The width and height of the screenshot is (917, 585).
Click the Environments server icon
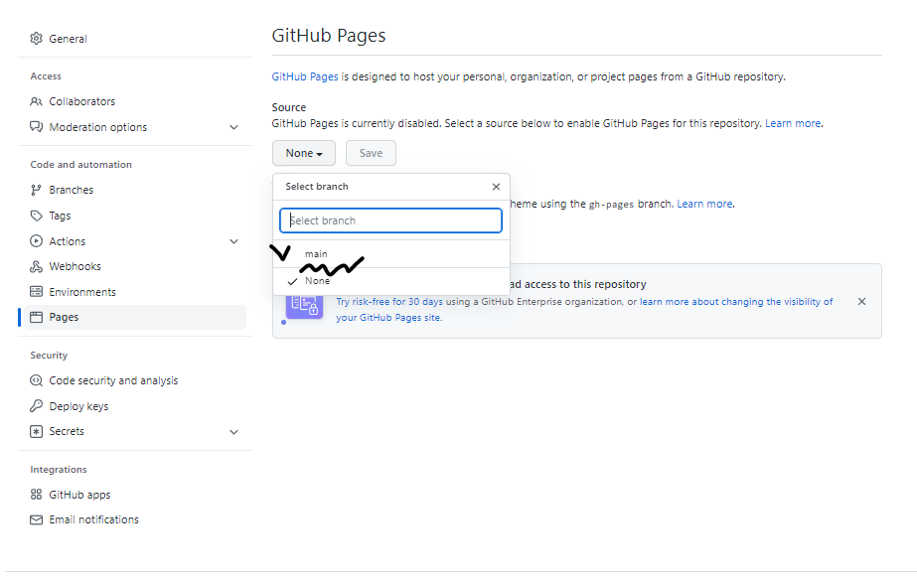[36, 292]
